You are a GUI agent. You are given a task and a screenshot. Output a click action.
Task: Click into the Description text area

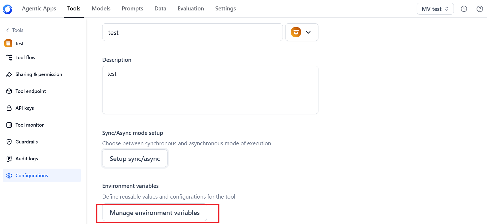coord(210,90)
